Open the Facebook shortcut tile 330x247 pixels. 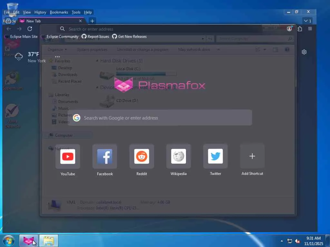(x=105, y=156)
